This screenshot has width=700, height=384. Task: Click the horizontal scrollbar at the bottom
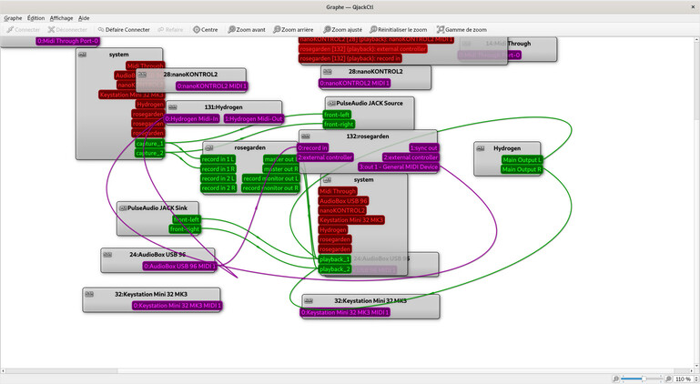(348, 370)
